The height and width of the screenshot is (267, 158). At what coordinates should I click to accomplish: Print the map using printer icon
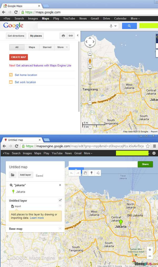click(x=63, y=36)
